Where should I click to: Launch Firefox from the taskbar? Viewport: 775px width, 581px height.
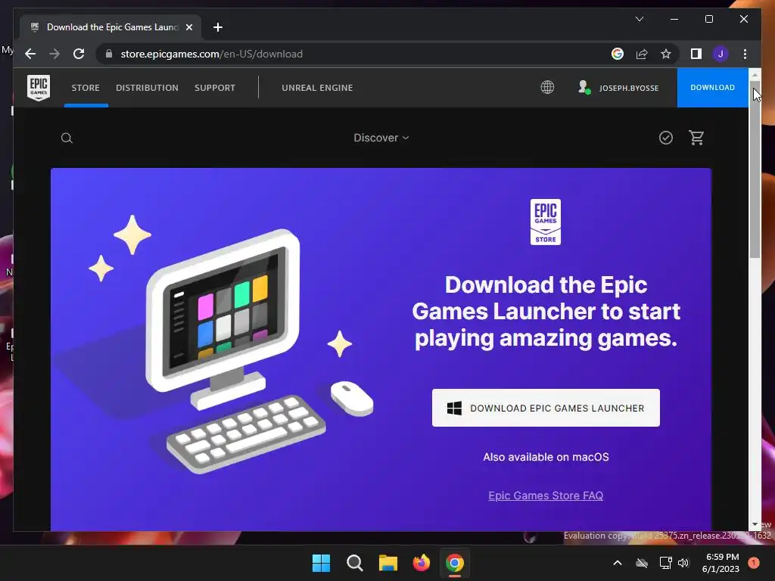[x=421, y=563]
